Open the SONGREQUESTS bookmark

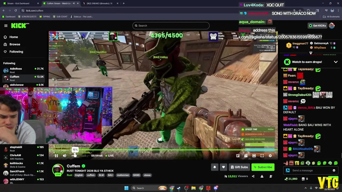pos(27,17)
